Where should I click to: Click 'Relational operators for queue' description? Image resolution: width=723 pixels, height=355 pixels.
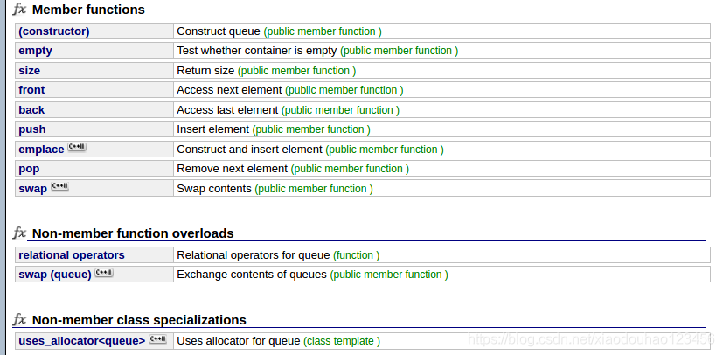click(254, 255)
